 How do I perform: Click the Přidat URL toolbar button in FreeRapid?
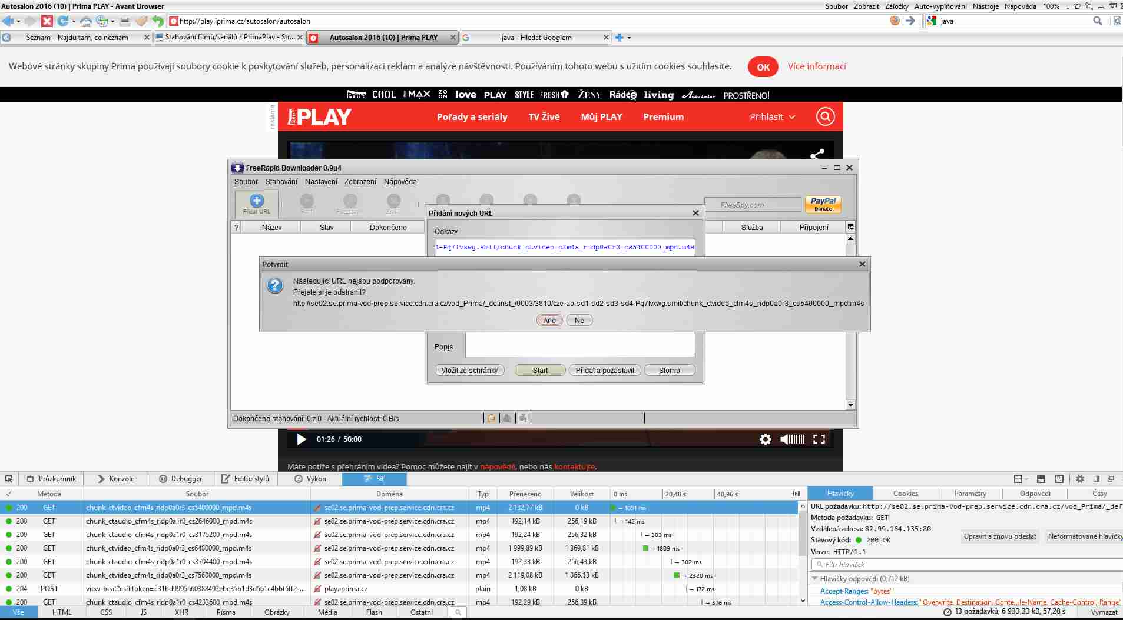pyautogui.click(x=257, y=204)
